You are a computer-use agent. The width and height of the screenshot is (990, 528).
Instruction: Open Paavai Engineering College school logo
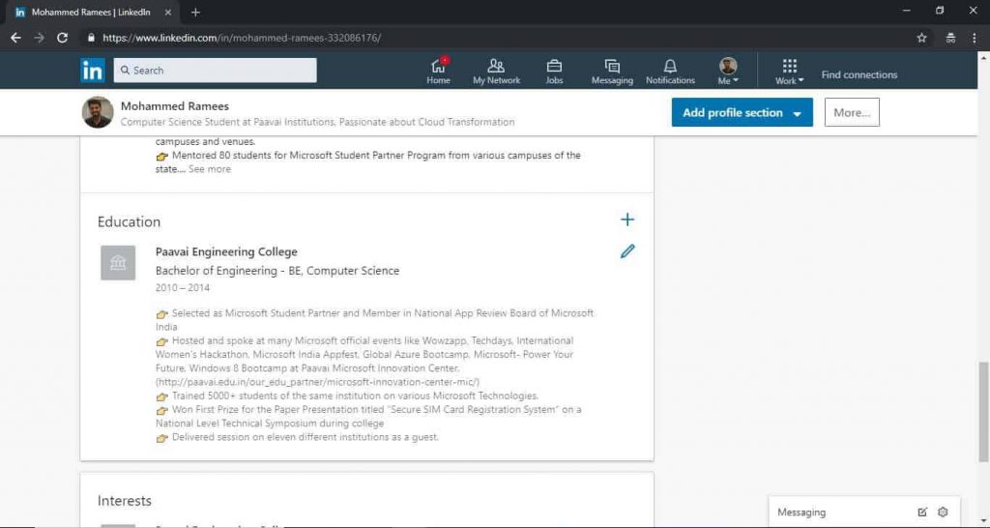pyautogui.click(x=118, y=263)
